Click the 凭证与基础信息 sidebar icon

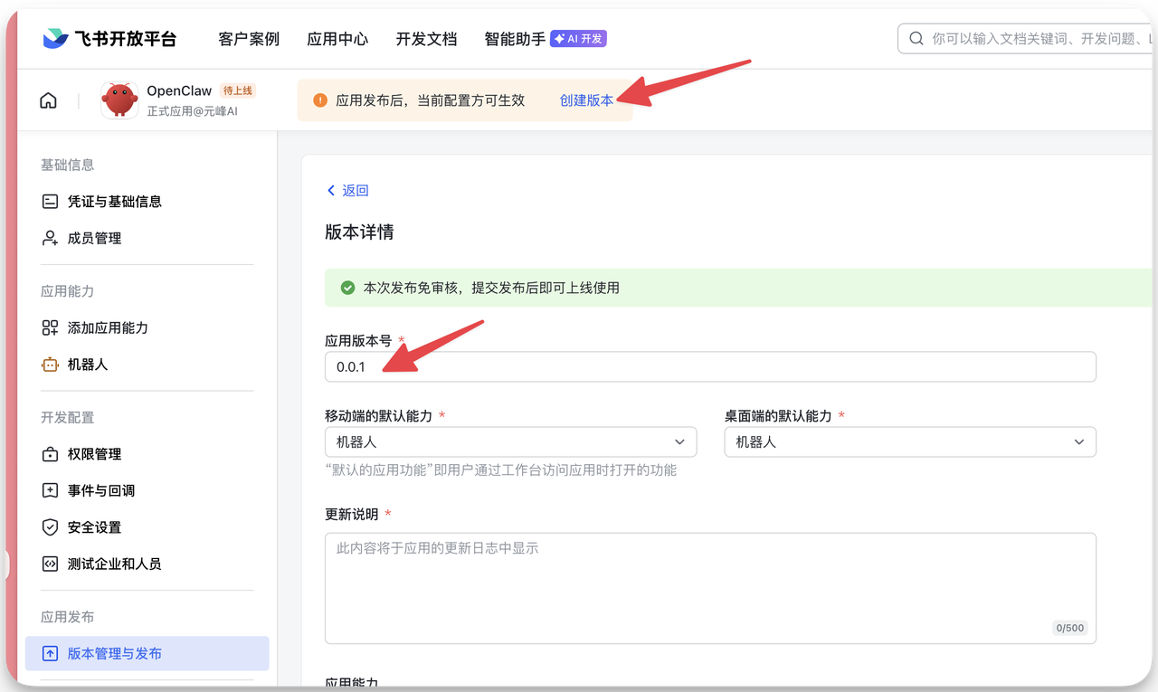click(x=51, y=202)
